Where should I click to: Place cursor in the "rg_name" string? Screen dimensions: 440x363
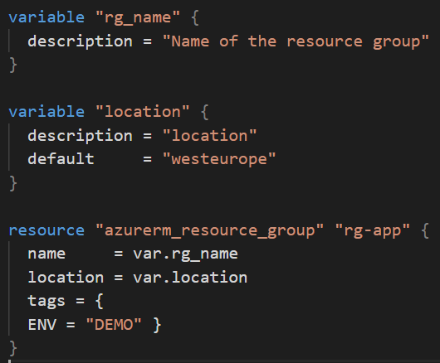[x=138, y=18]
